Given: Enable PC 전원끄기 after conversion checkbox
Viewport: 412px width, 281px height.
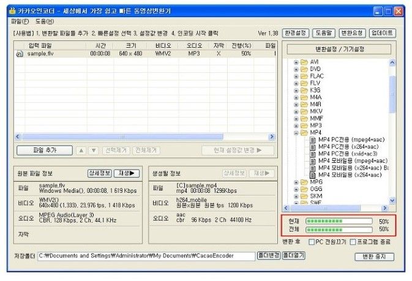Looking at the screenshot, I should click(312, 242).
